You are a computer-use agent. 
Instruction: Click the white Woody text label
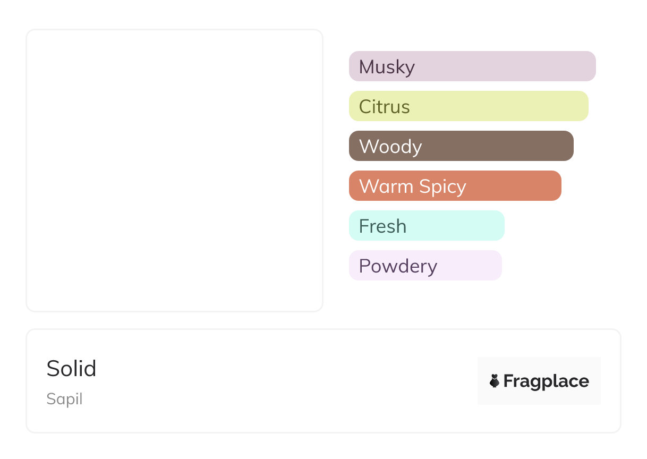(390, 147)
